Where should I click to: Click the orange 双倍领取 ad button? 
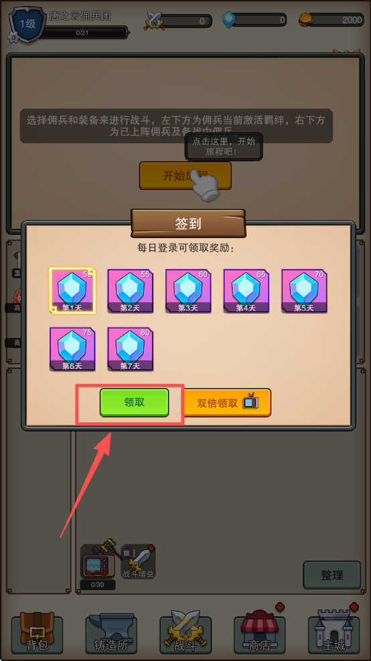(227, 403)
